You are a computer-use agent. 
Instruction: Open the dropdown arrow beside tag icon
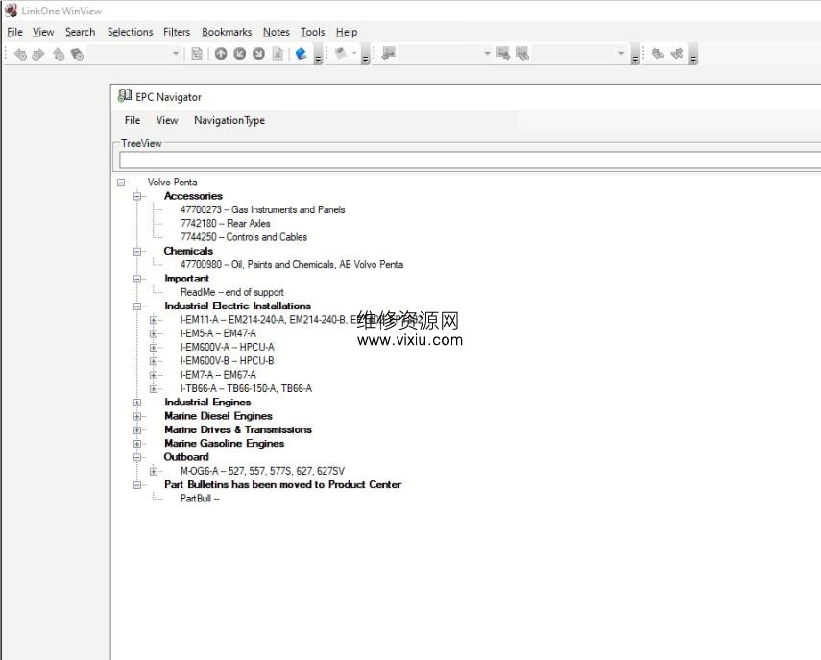(354, 53)
